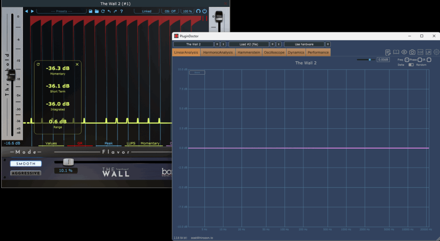Image resolution: width=440 pixels, height=241 pixels.
Task: Toggle the Phase checkbox
Action: 420,60
